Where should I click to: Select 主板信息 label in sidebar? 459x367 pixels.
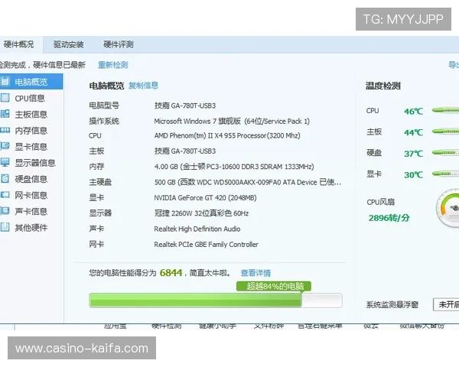tap(31, 114)
